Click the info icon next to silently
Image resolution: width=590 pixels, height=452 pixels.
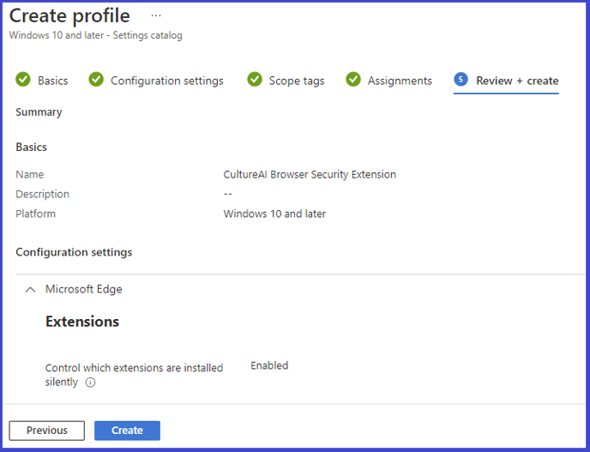[90, 383]
